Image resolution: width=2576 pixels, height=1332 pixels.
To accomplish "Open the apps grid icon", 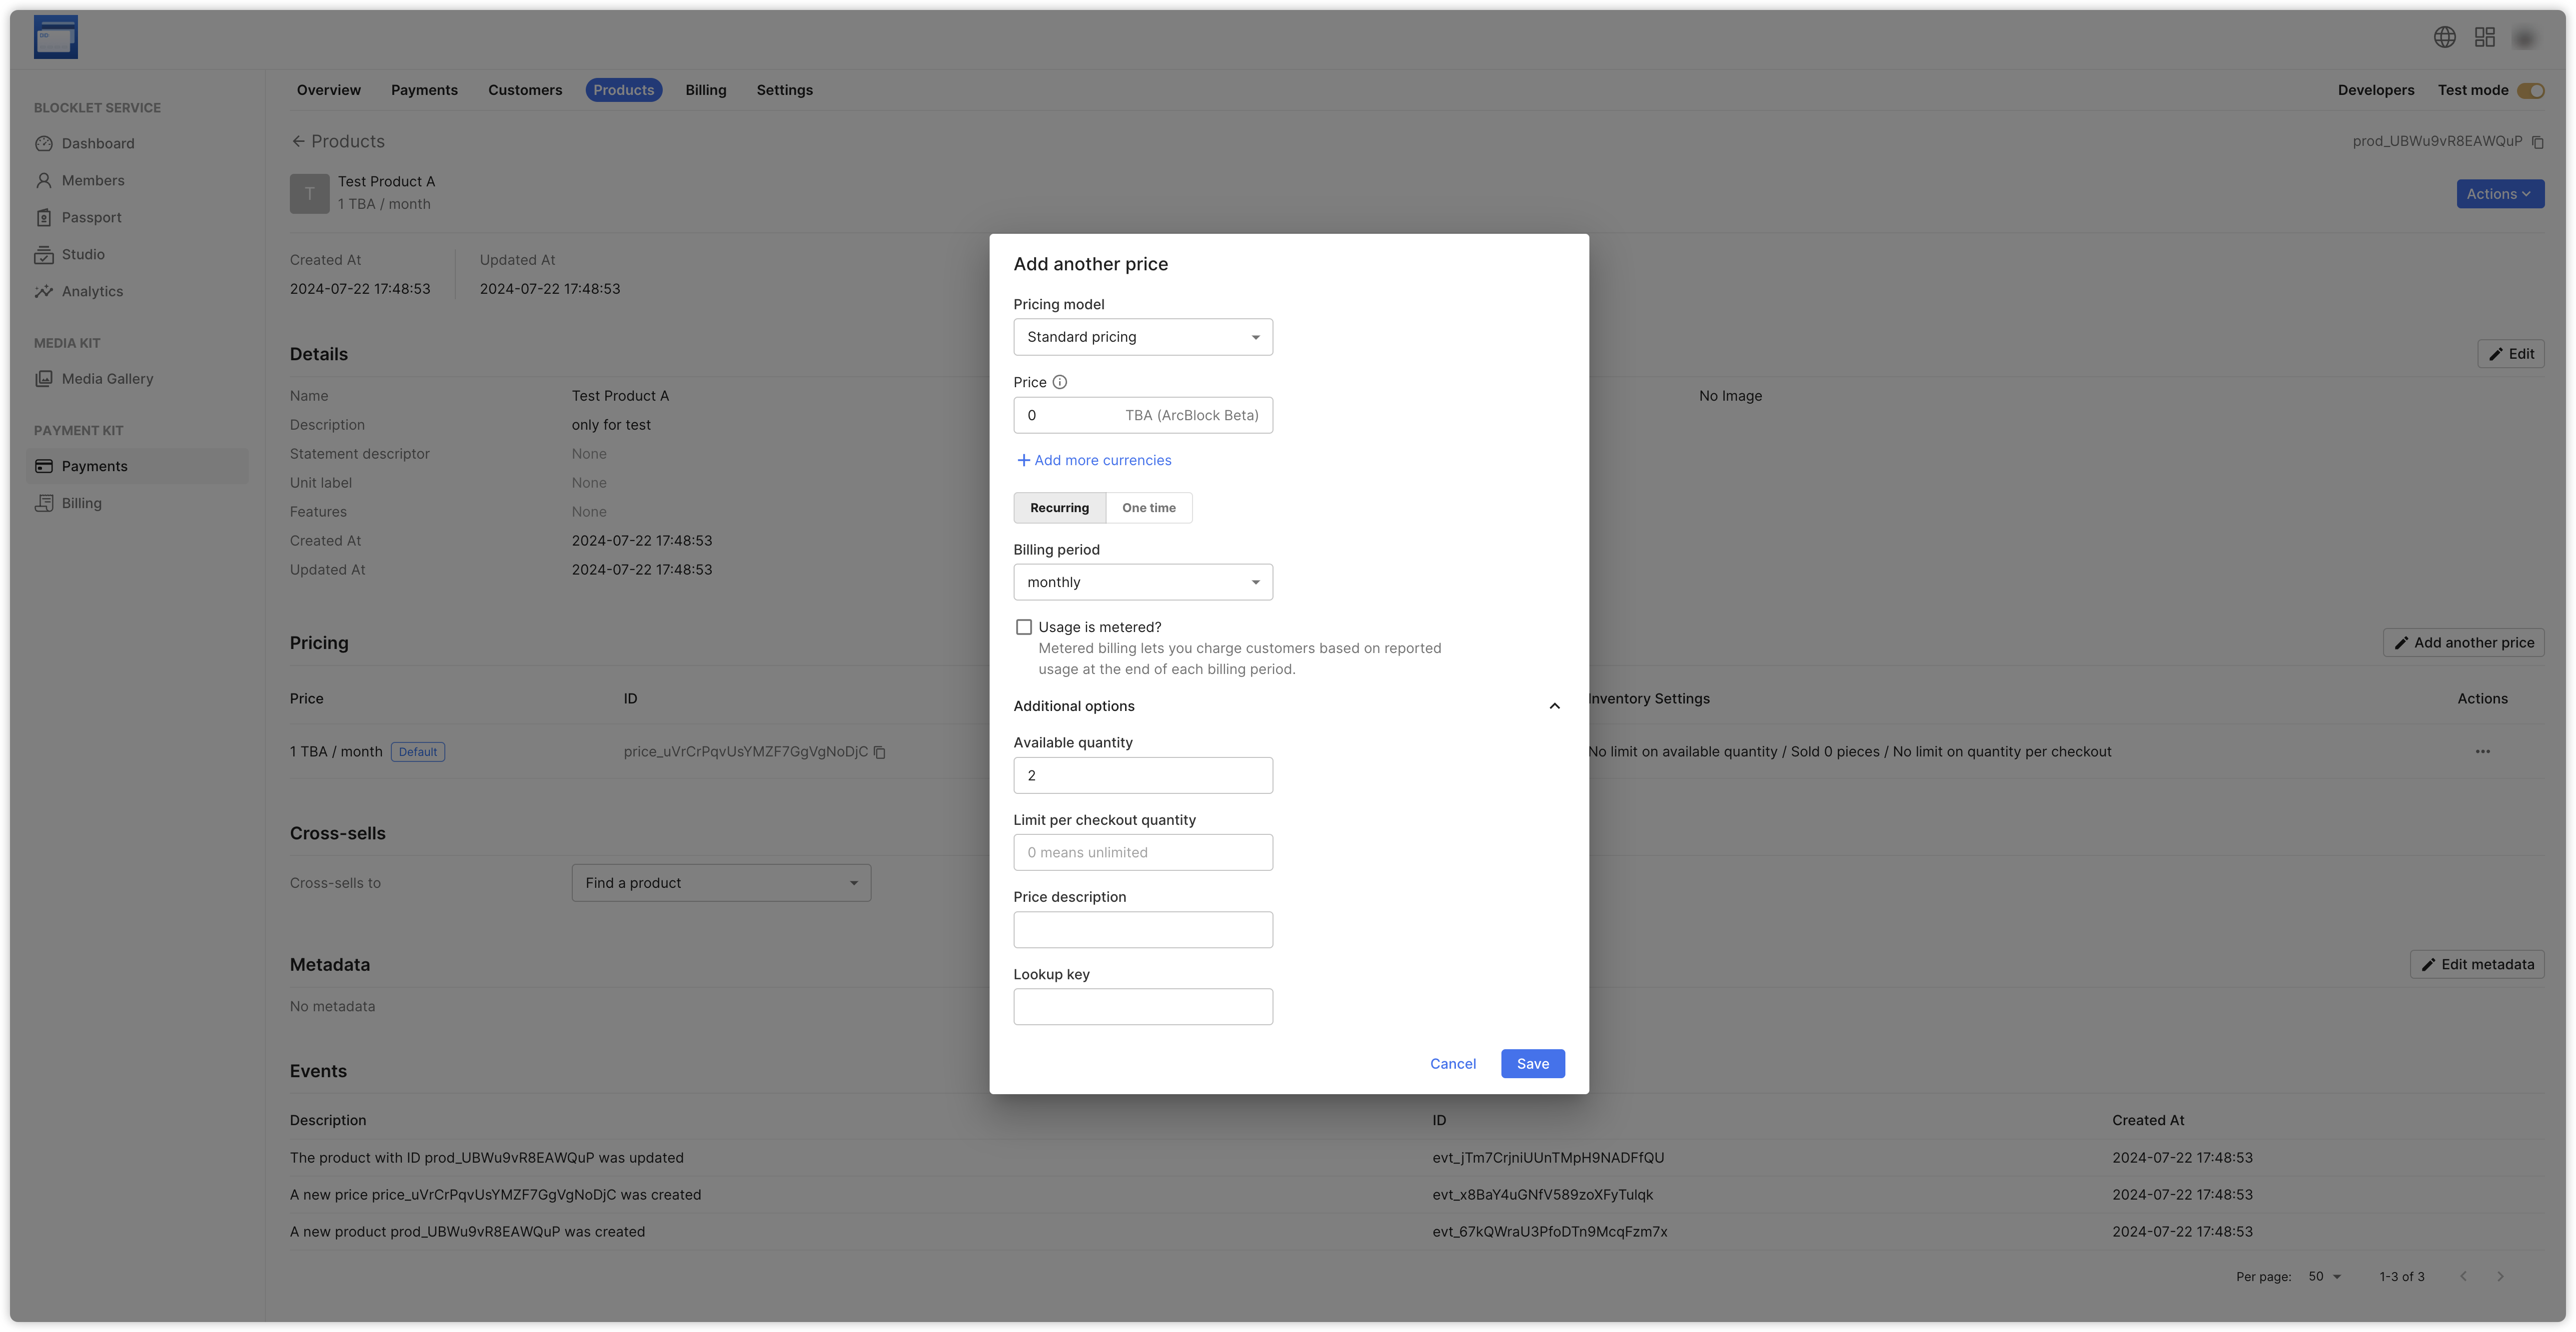I will point(2484,37).
